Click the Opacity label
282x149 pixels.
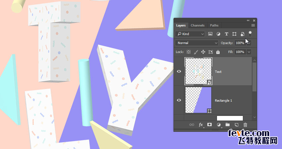227,43
